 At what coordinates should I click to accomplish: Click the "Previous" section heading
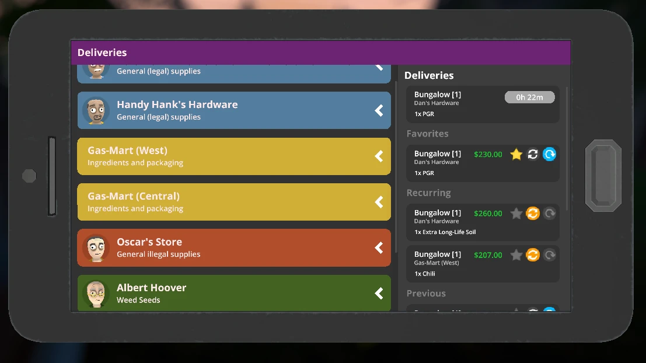click(426, 294)
